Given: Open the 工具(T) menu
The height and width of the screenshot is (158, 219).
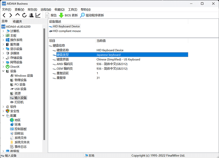Looking at the screenshot, I should click(73, 10).
